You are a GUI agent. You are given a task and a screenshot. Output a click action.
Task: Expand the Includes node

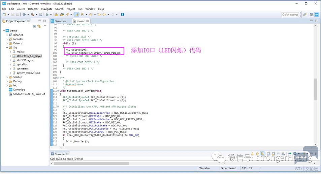(x=7, y=39)
